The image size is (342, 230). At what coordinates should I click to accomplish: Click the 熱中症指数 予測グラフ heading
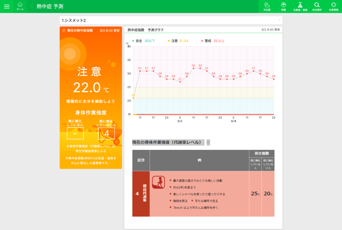pyautogui.click(x=146, y=30)
